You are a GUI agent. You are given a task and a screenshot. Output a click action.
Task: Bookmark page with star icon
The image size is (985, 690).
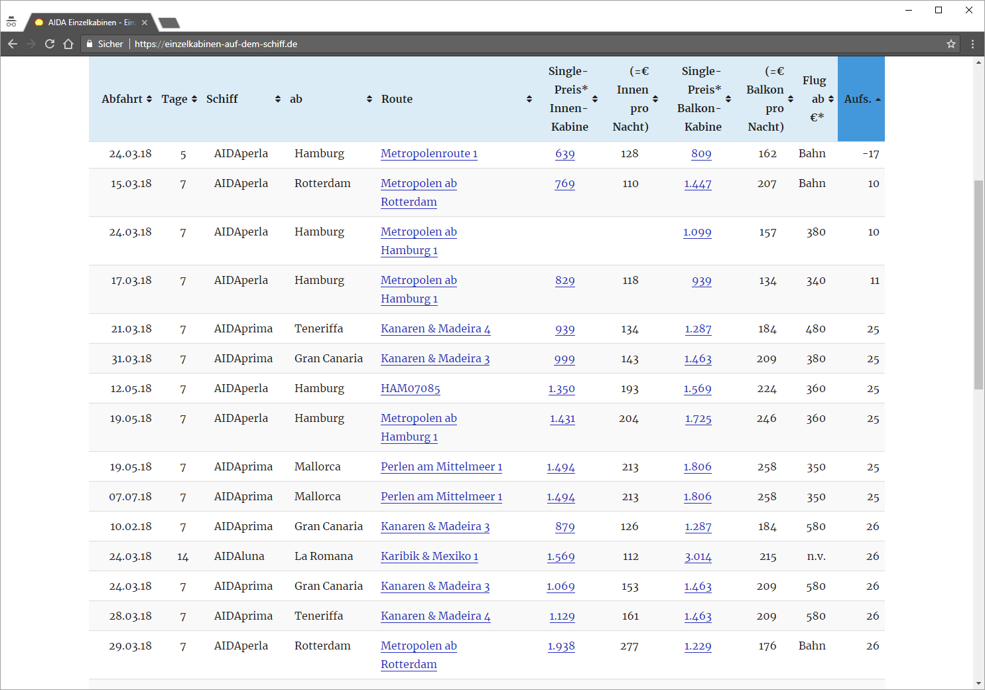pos(951,44)
